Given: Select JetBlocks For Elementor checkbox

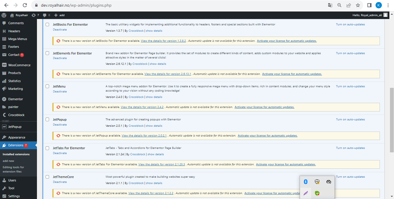Looking at the screenshot, I should (x=47, y=24).
